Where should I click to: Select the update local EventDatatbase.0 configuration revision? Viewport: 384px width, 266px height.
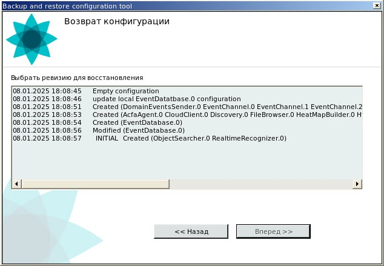click(127, 99)
